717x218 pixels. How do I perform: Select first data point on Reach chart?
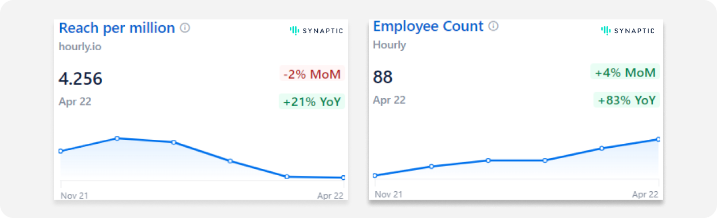click(x=61, y=151)
